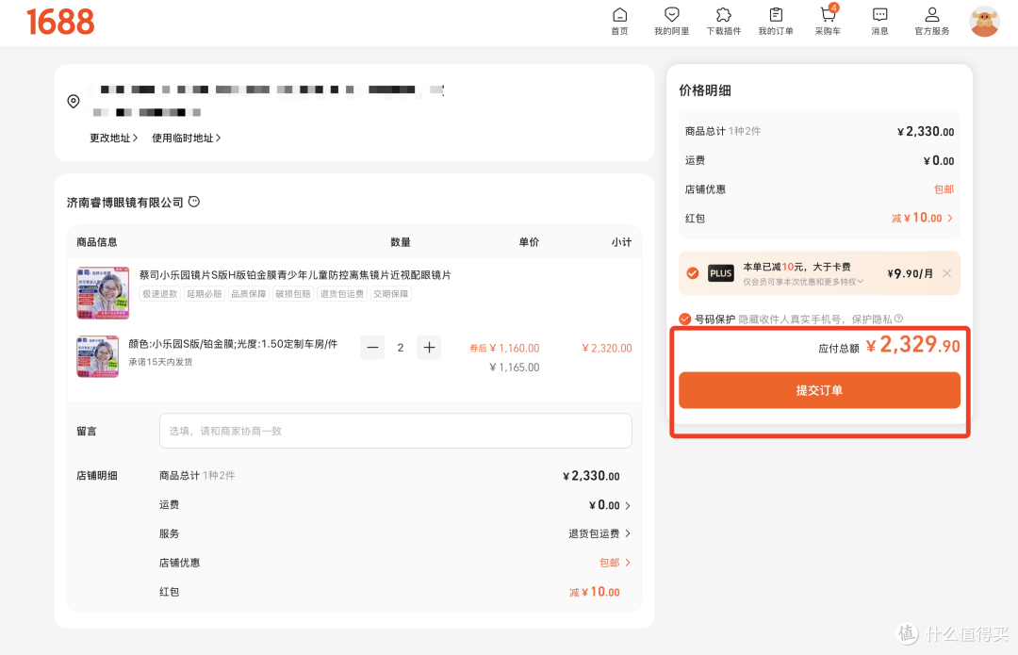Open 我的订单 orders icon

point(776,22)
